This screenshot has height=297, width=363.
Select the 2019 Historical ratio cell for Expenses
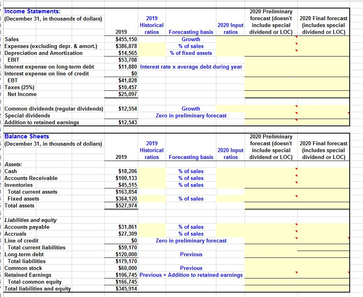151,46
